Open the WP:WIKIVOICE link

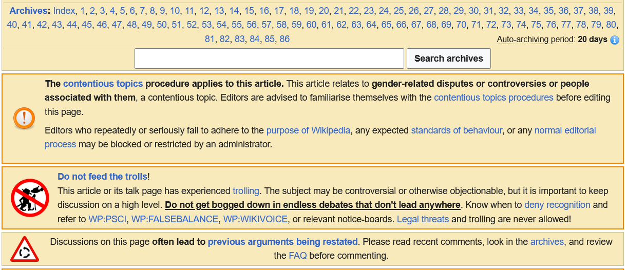256,219
